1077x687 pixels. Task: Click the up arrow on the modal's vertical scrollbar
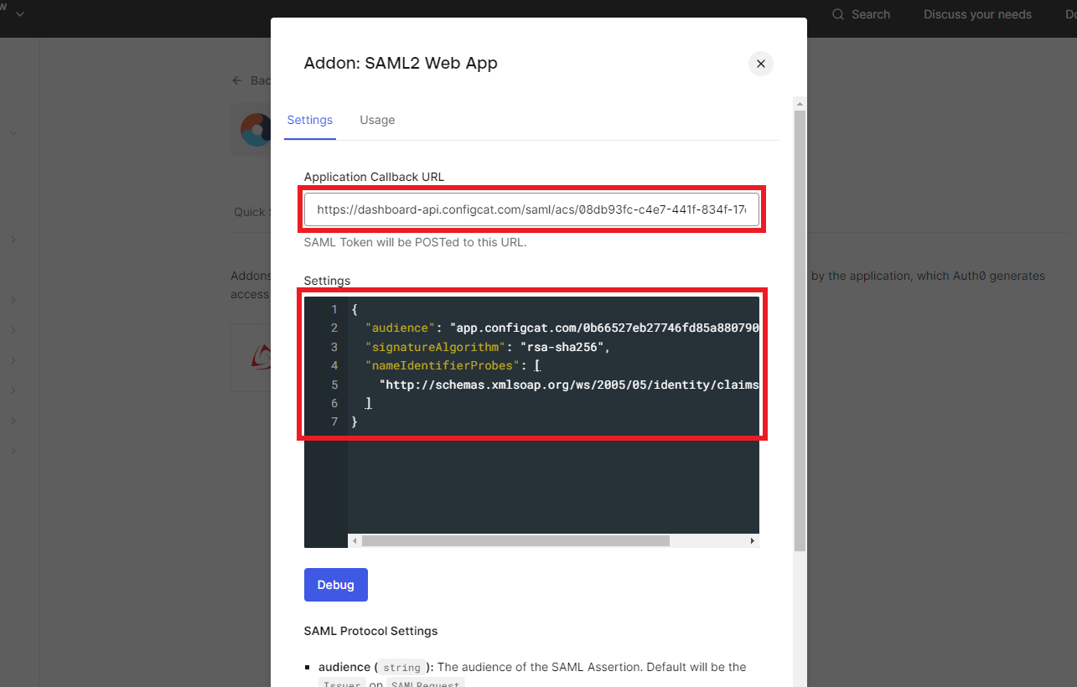click(798, 102)
